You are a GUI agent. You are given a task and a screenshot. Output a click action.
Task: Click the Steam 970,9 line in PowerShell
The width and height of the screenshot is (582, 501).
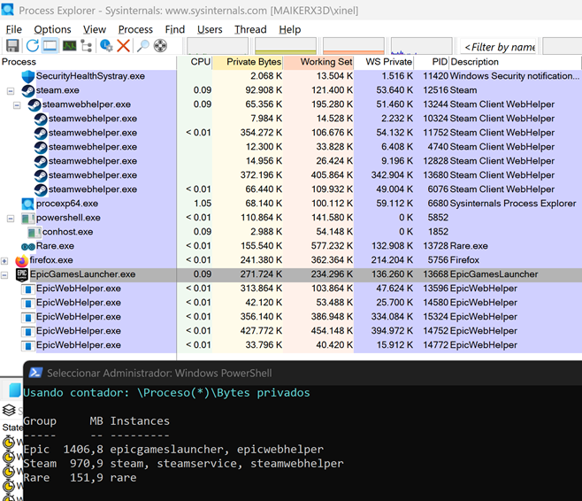[x=183, y=464]
